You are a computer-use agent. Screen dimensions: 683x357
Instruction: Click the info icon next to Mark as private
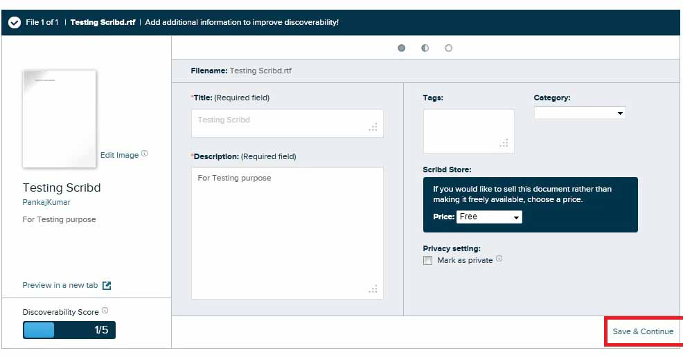click(x=499, y=259)
